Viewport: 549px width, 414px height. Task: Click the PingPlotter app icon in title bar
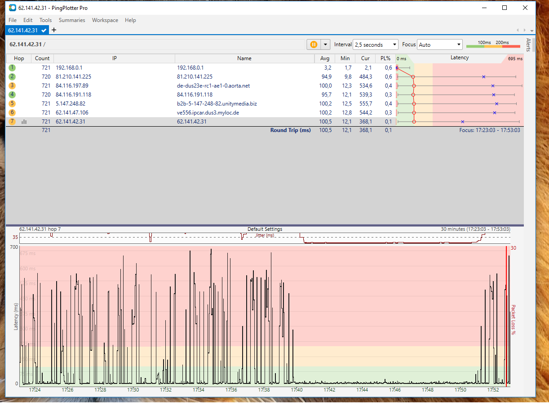[12, 8]
